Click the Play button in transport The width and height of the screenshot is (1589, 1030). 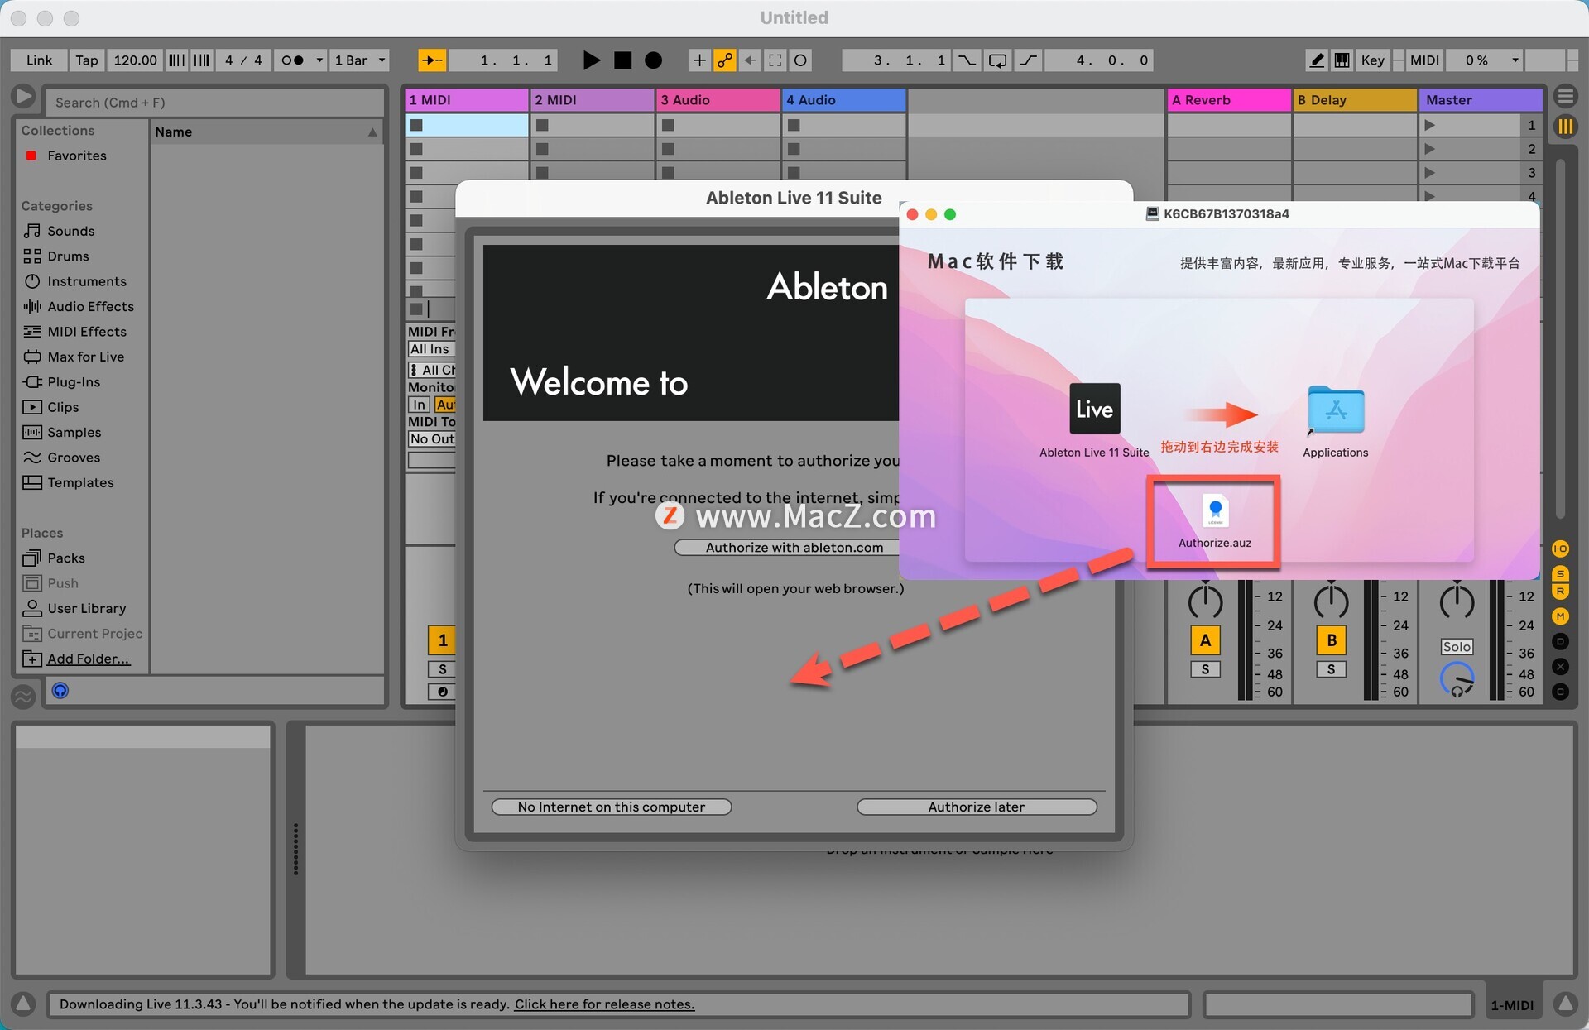click(591, 60)
